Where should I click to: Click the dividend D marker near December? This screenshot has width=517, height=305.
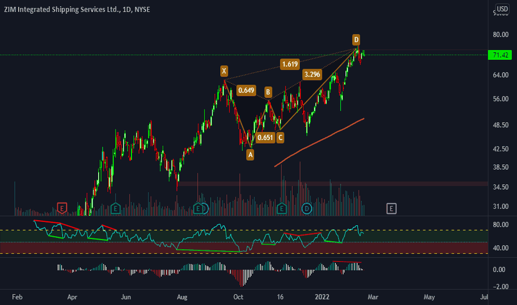tap(307, 209)
